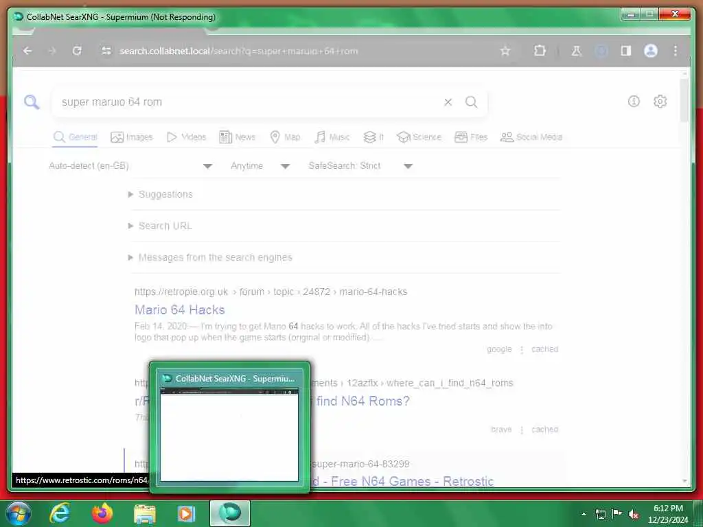Switch to the Files tab
This screenshot has height=527, width=703.
pyautogui.click(x=471, y=137)
